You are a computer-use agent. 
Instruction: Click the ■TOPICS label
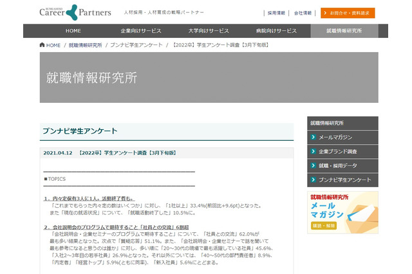click(x=55, y=179)
